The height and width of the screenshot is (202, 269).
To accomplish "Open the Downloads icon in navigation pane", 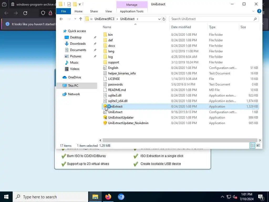I will [x=66, y=44].
